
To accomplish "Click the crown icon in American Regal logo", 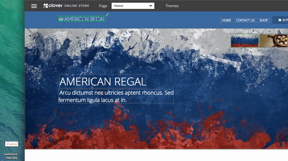I will pos(61,19).
